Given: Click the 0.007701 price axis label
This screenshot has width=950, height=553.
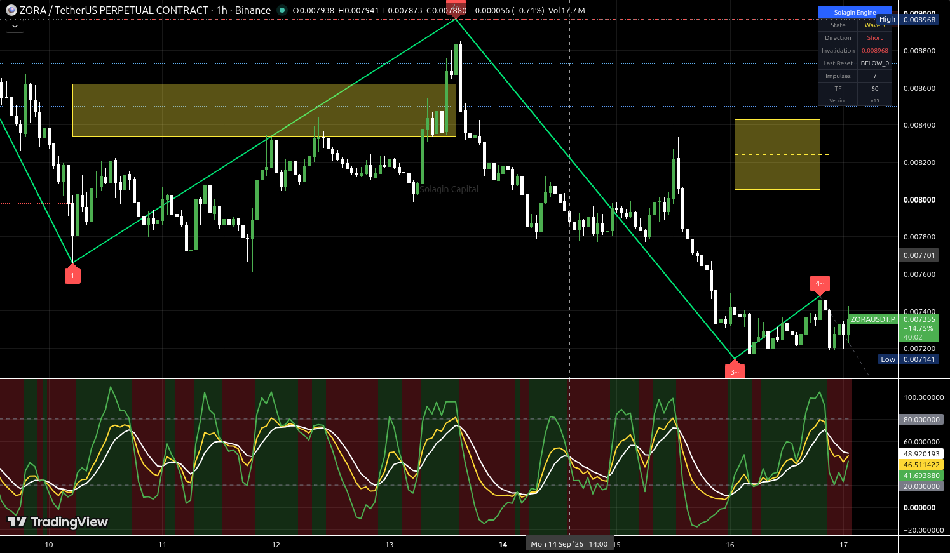Looking at the screenshot, I should point(919,255).
